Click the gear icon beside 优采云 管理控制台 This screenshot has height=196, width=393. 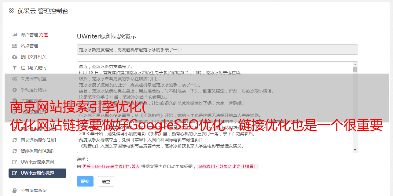click(11, 11)
